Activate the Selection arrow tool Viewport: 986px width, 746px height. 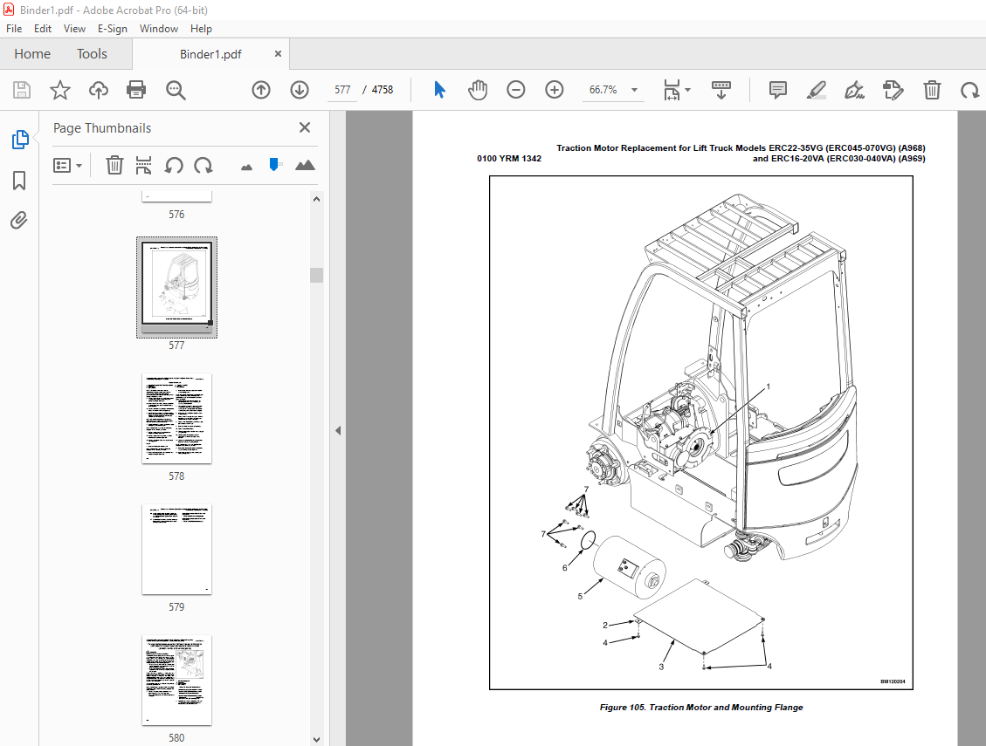coord(439,90)
